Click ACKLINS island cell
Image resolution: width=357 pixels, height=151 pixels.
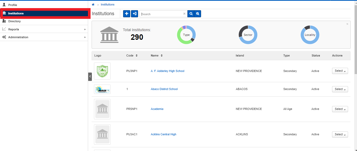242,134
